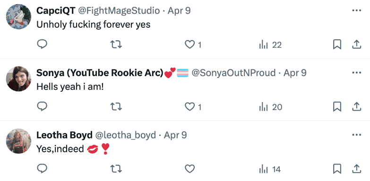The image size is (370, 181).
Task: Share CapciQT's tweet
Action: point(357,44)
